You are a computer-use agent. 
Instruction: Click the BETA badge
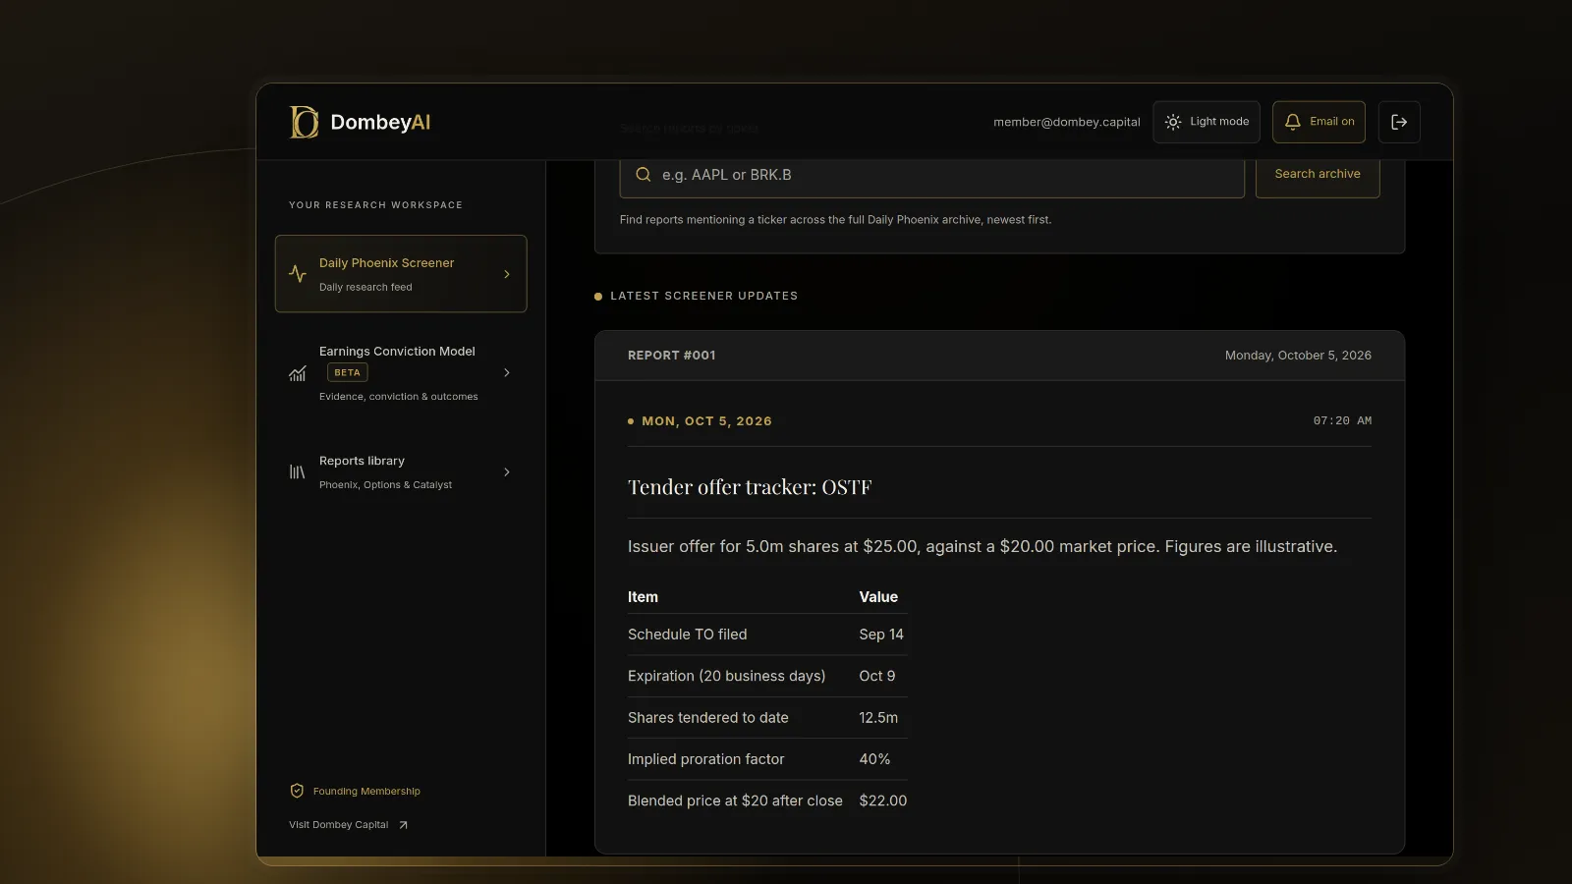click(x=348, y=372)
